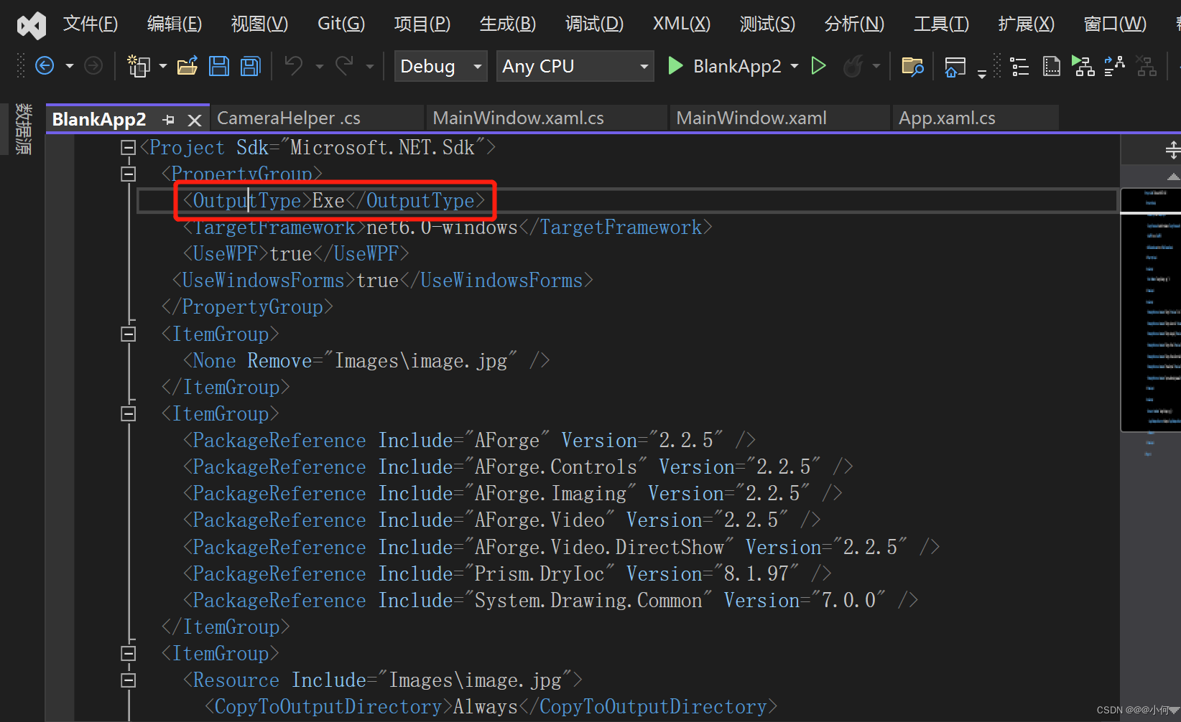The image size is (1181, 722).
Task: Open the Debug configuration dropdown
Action: coord(440,66)
